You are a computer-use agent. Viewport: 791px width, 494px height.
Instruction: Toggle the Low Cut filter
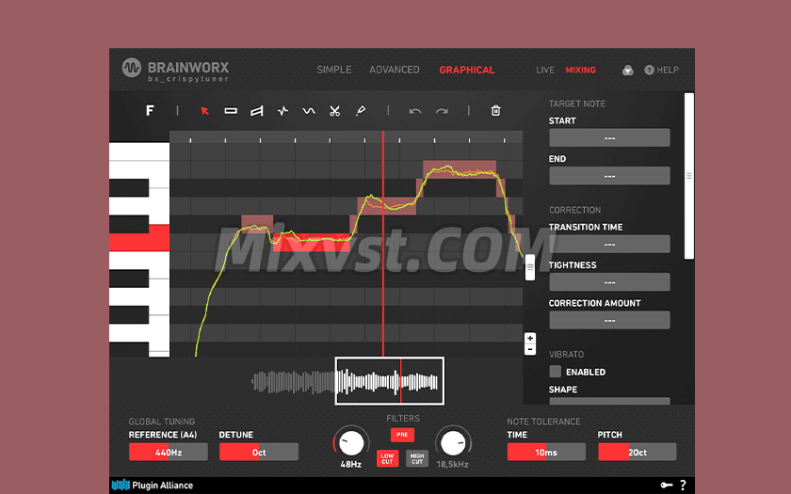(387, 458)
